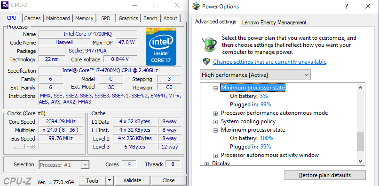
Task: Open the High performance power plan dropdown
Action: pos(255,75)
